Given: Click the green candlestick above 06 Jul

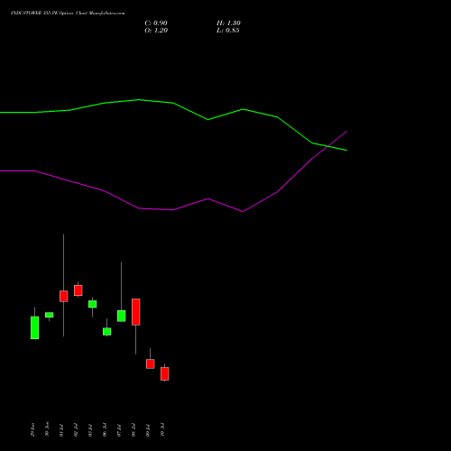Looking at the screenshot, I should 107,332.
